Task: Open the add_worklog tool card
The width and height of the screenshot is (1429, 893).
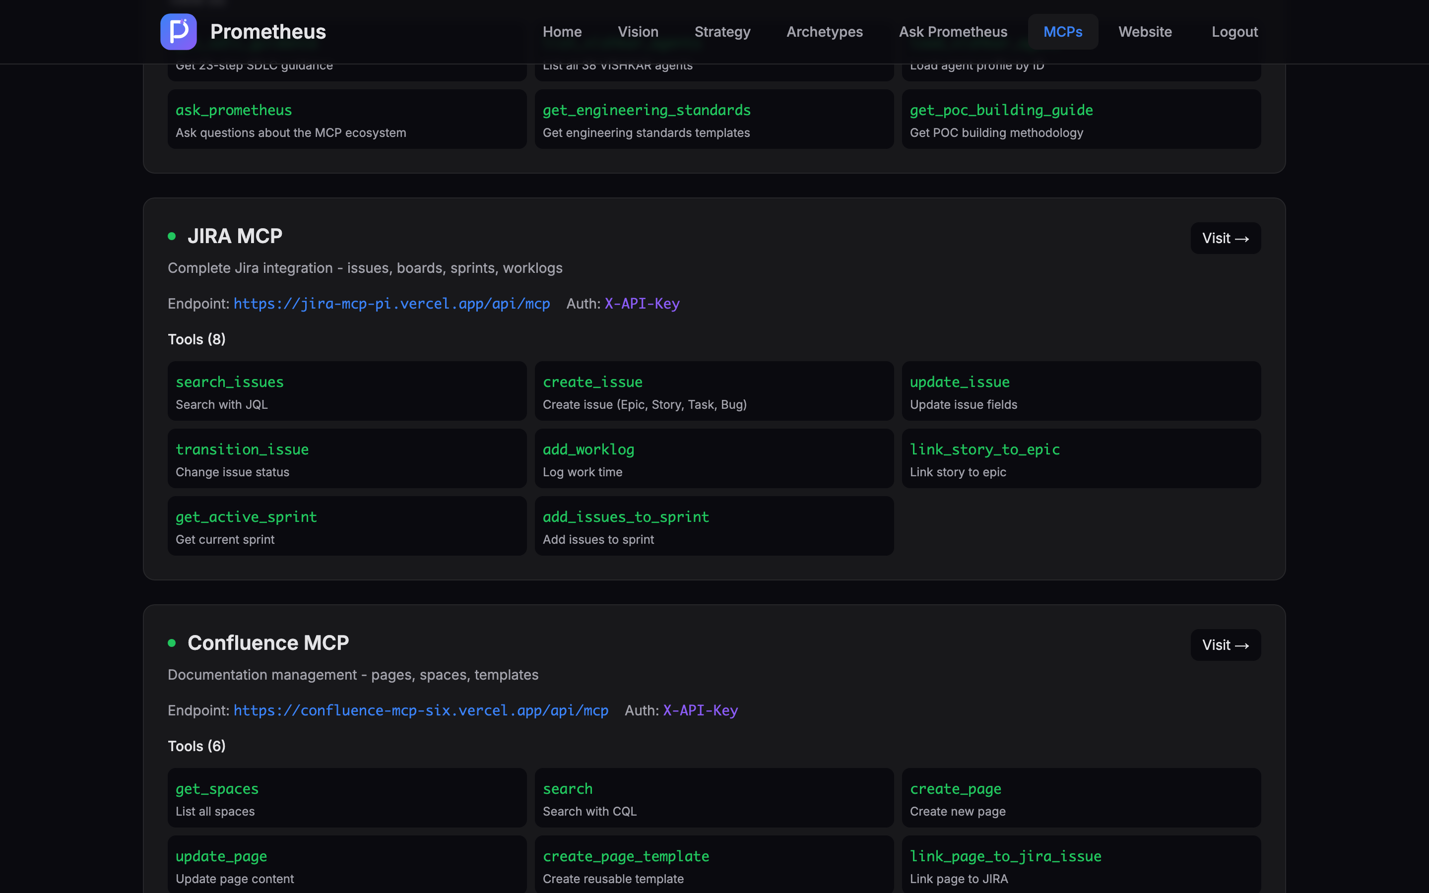Action: (714, 458)
